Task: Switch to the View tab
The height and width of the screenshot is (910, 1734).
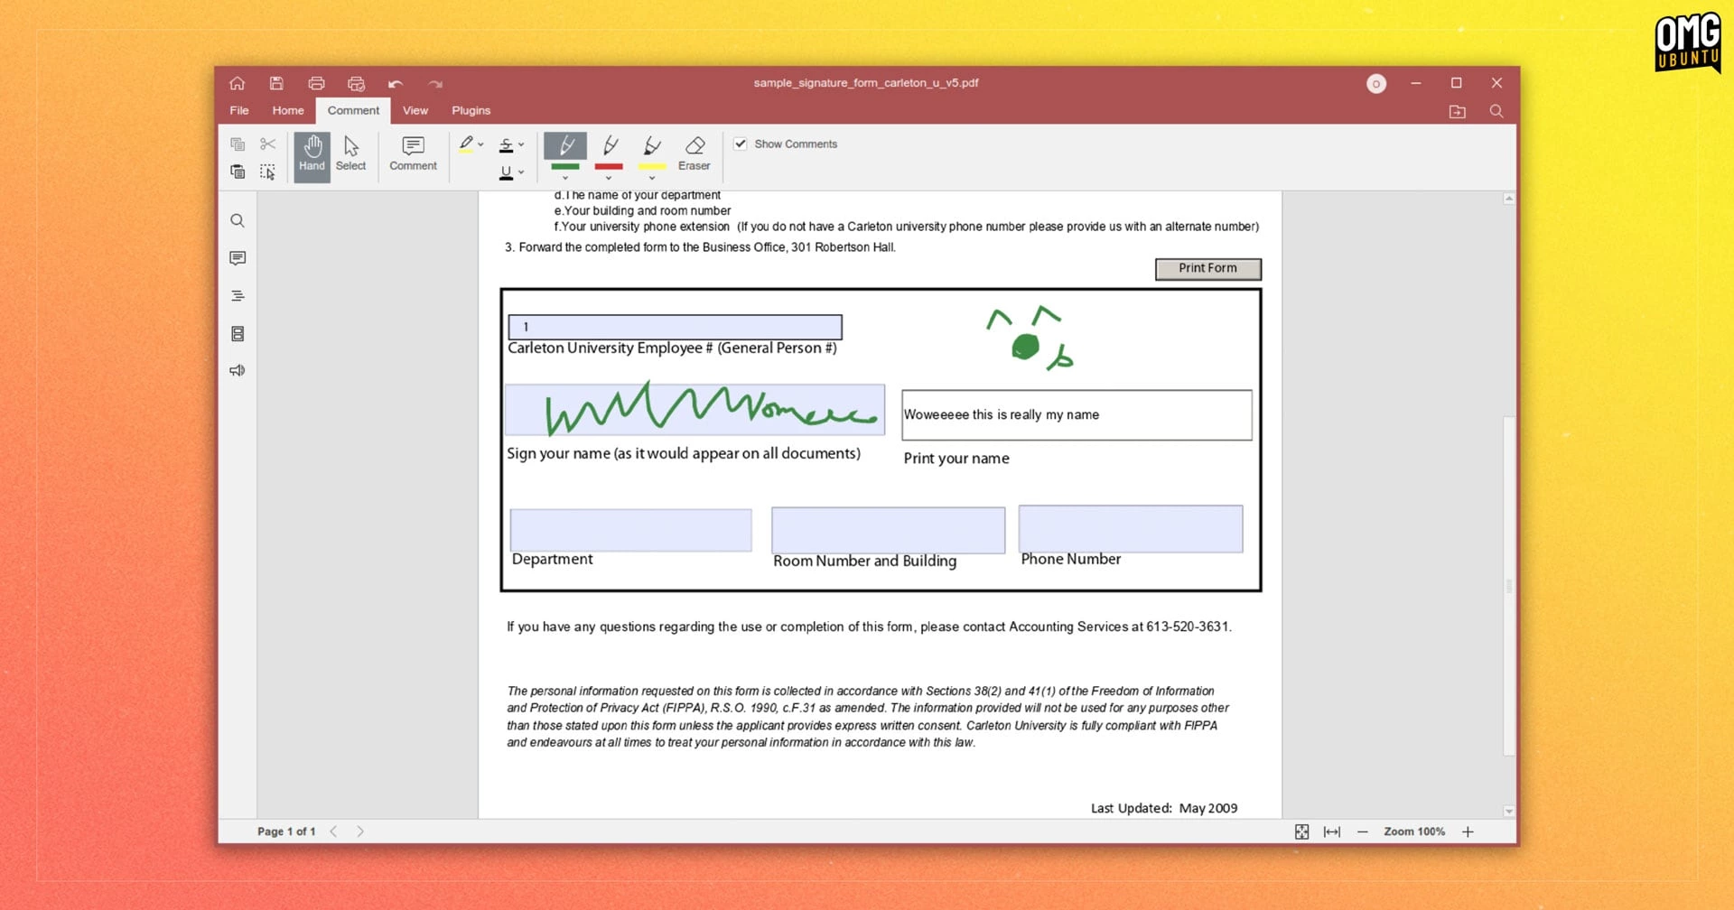Action: click(x=415, y=111)
